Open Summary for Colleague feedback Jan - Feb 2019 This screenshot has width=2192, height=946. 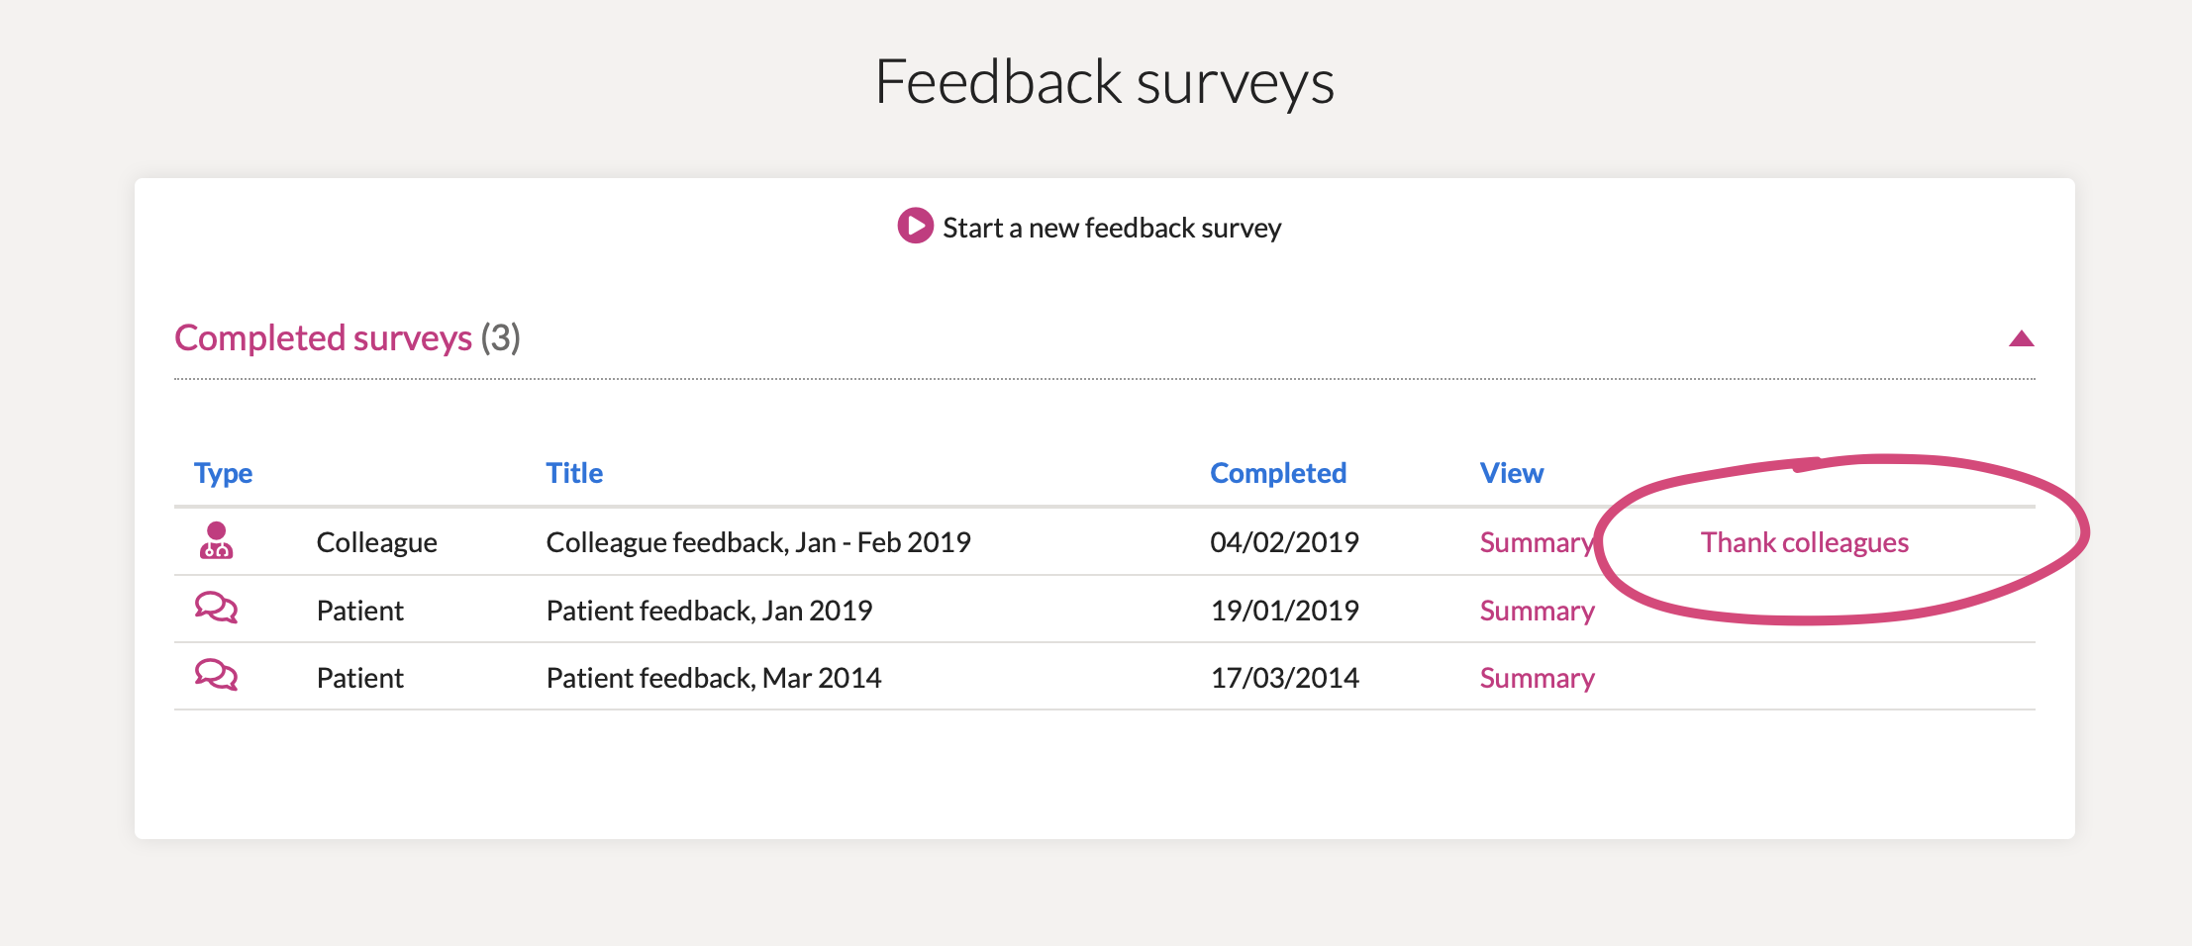point(1537,542)
